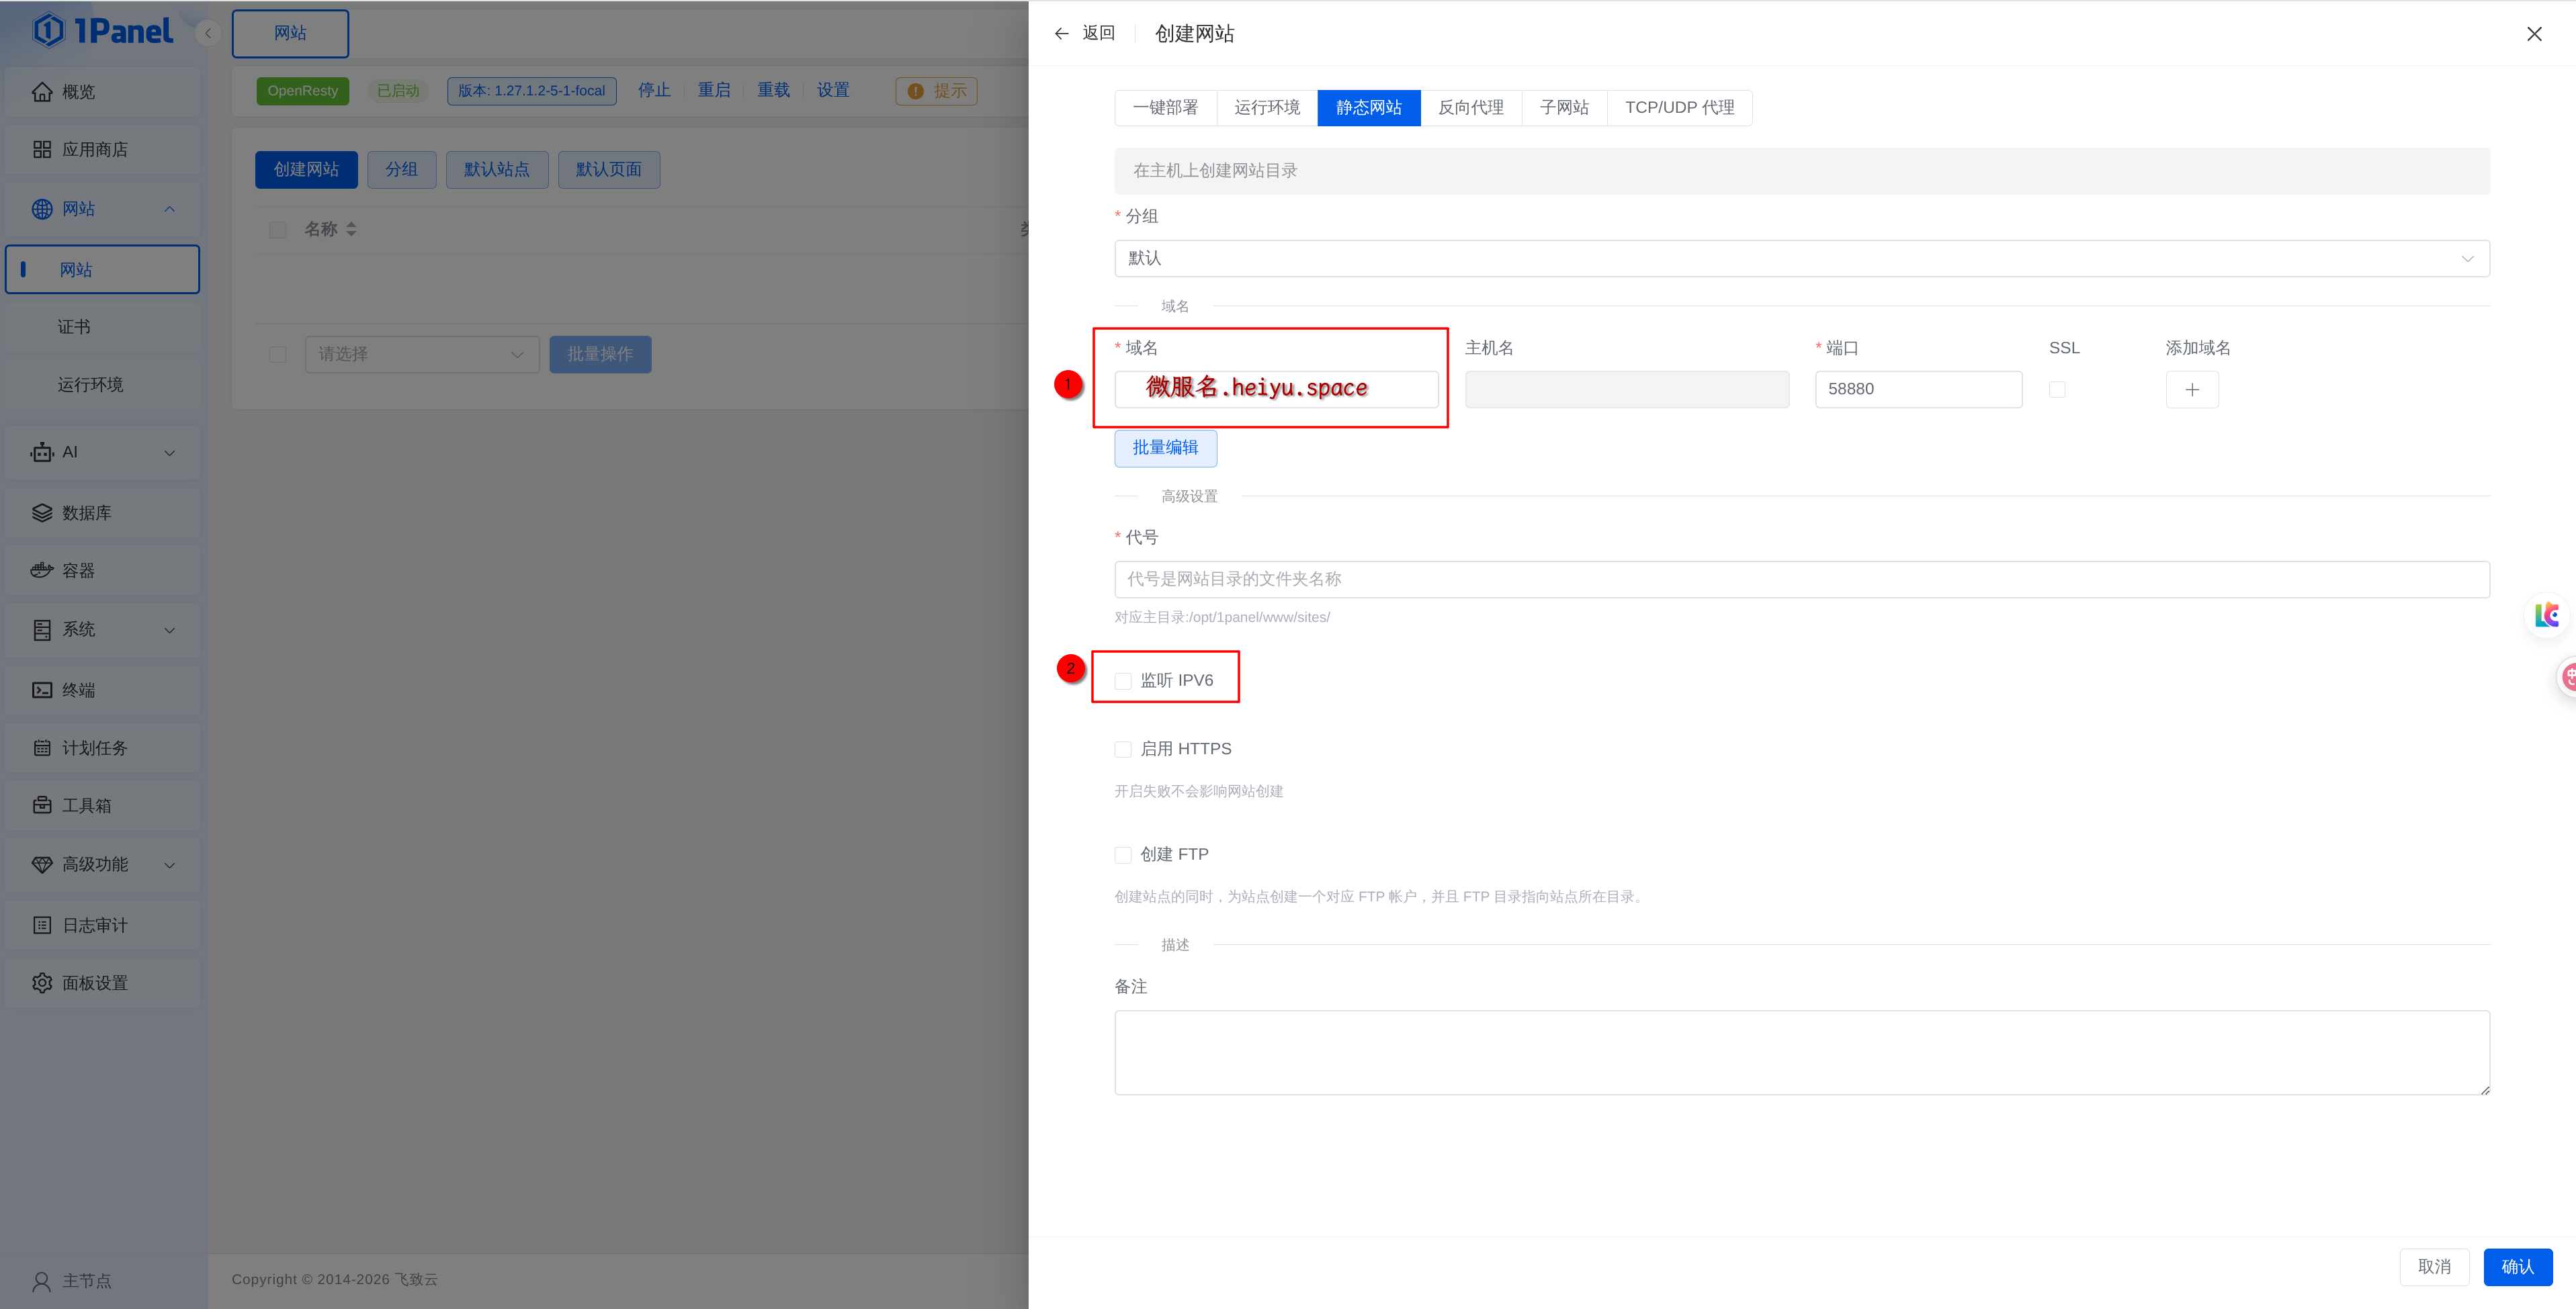
Task: Click the 创建网站 button in background page
Action: tap(306, 170)
